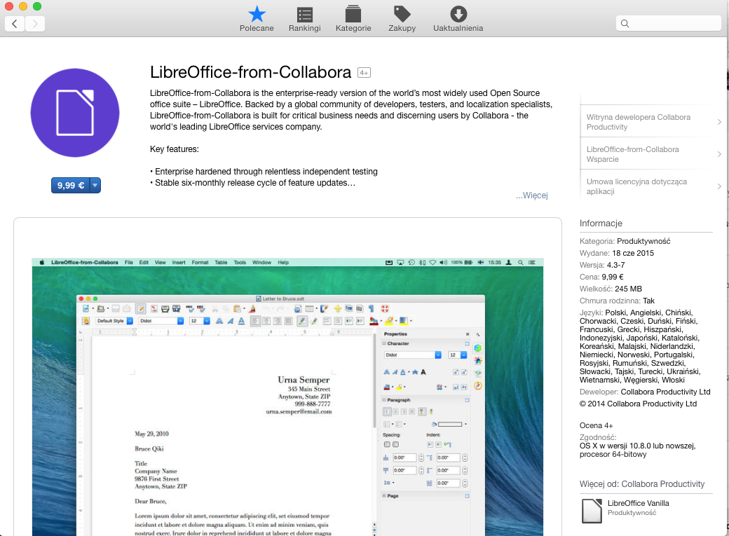Click the Cena: 9,99 € info entry
This screenshot has width=729, height=536.
click(601, 277)
